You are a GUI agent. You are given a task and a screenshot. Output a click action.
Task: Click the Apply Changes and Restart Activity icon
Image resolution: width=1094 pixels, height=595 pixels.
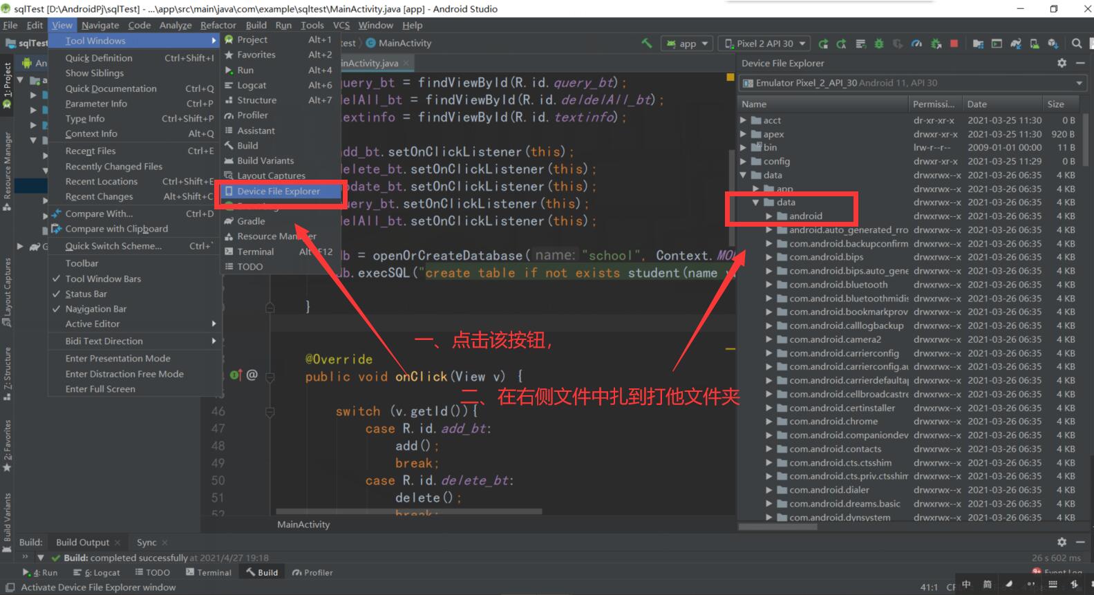pos(841,44)
